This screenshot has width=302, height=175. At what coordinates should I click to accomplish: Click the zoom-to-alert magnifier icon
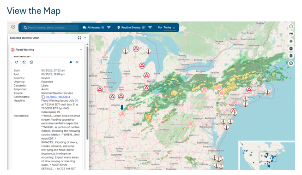point(24,62)
